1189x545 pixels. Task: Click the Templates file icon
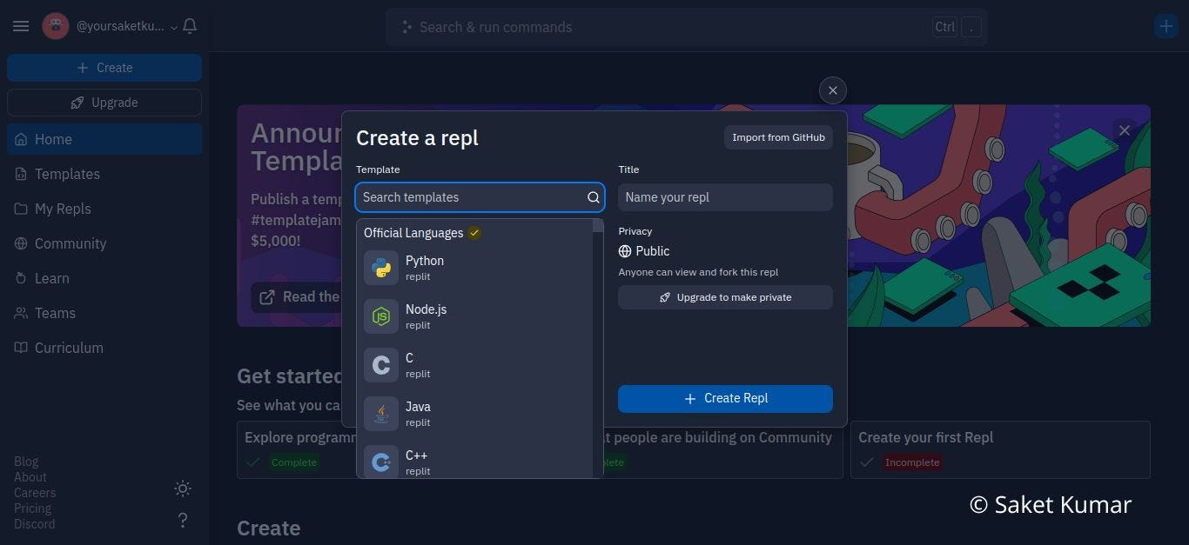(x=21, y=174)
